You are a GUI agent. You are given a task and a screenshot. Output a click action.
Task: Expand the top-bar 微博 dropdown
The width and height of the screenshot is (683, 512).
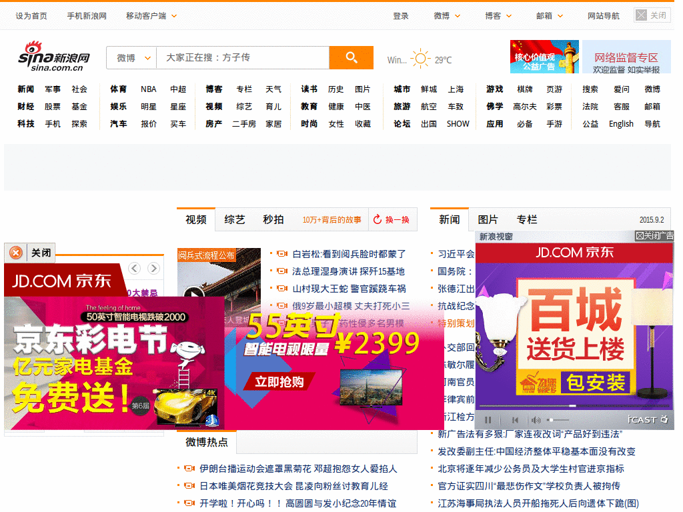tap(458, 16)
